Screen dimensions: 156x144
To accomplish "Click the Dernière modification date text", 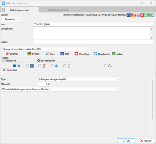I will point(95,15).
